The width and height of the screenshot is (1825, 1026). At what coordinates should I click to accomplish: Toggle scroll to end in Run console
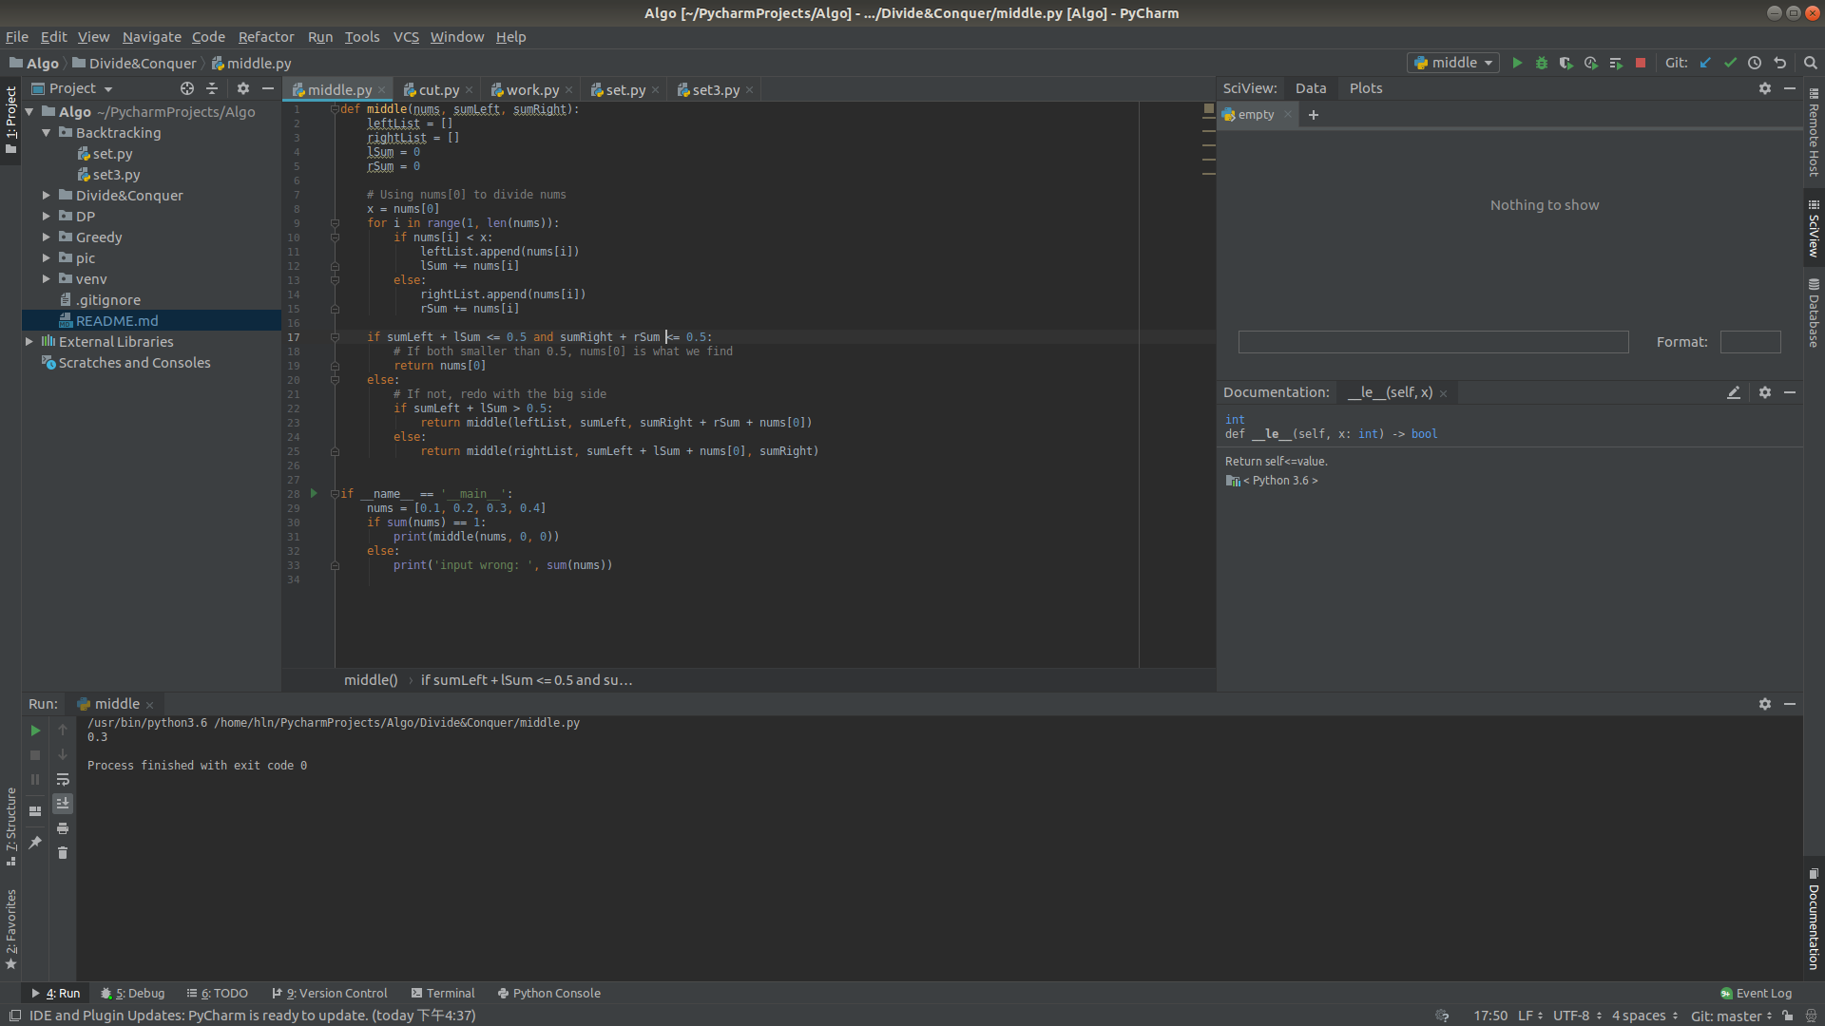point(63,804)
